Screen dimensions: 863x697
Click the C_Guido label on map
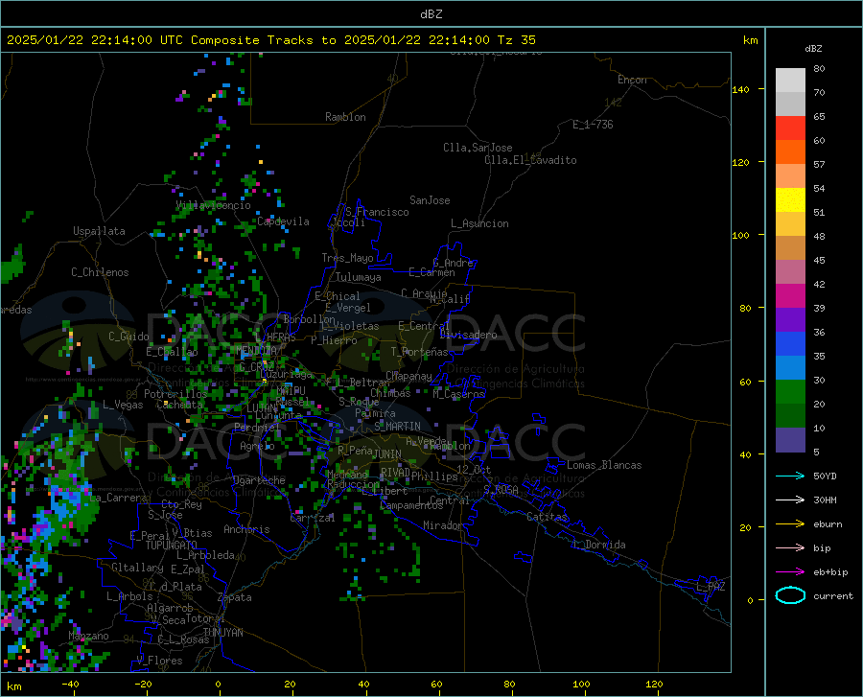pos(128,337)
